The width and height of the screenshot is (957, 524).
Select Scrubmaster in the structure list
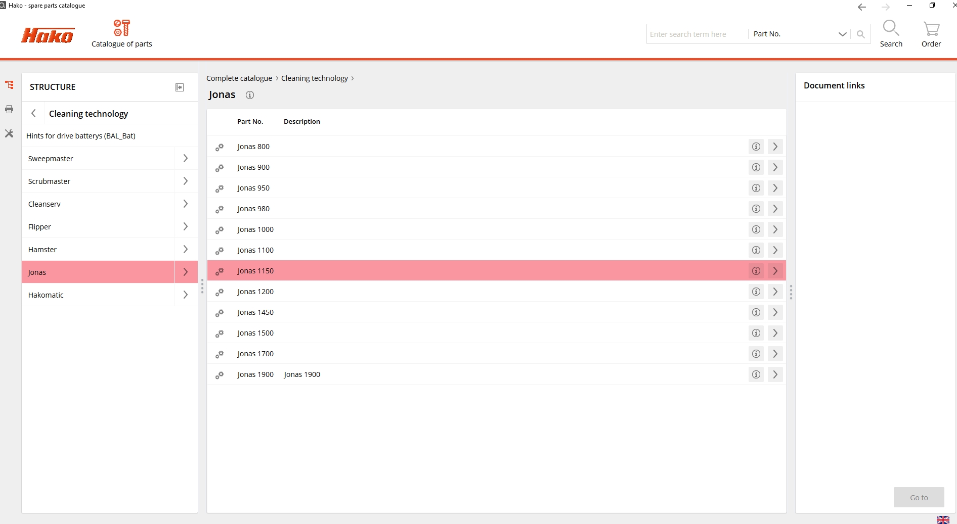coord(99,181)
